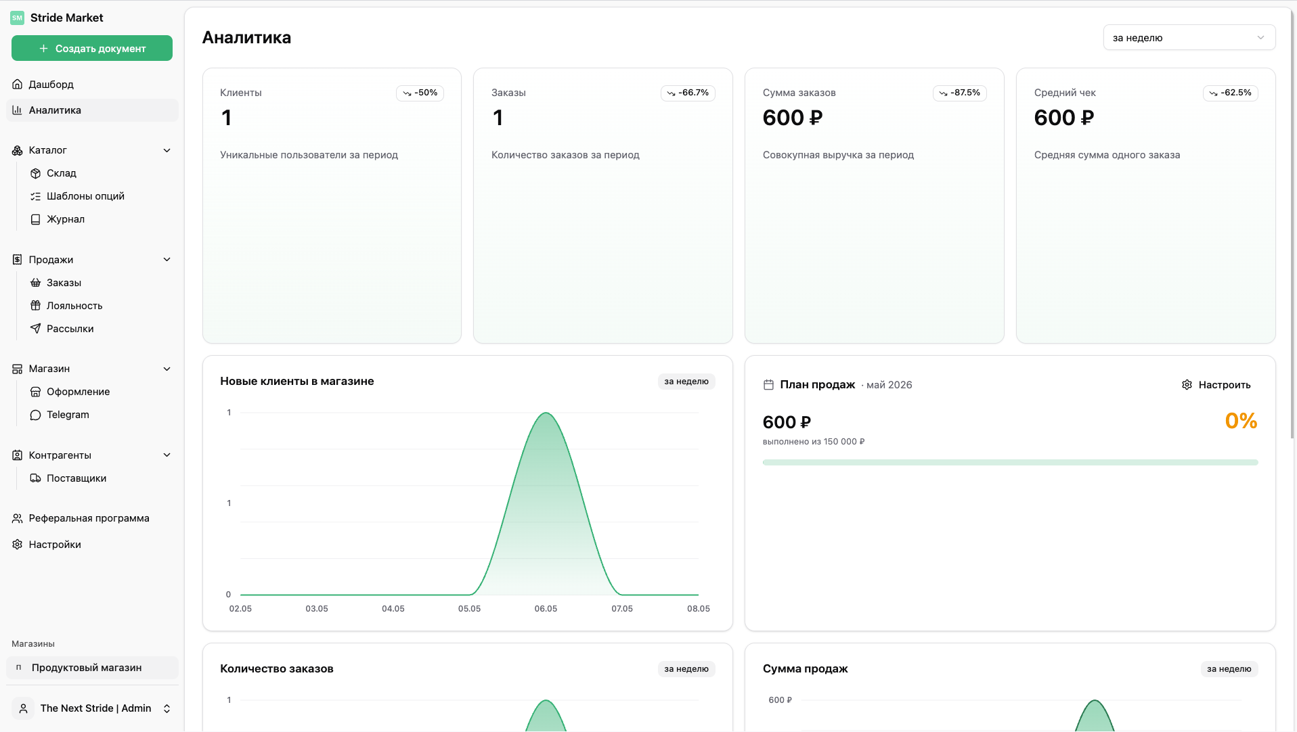Click the Поставщики truck icon

pos(36,478)
